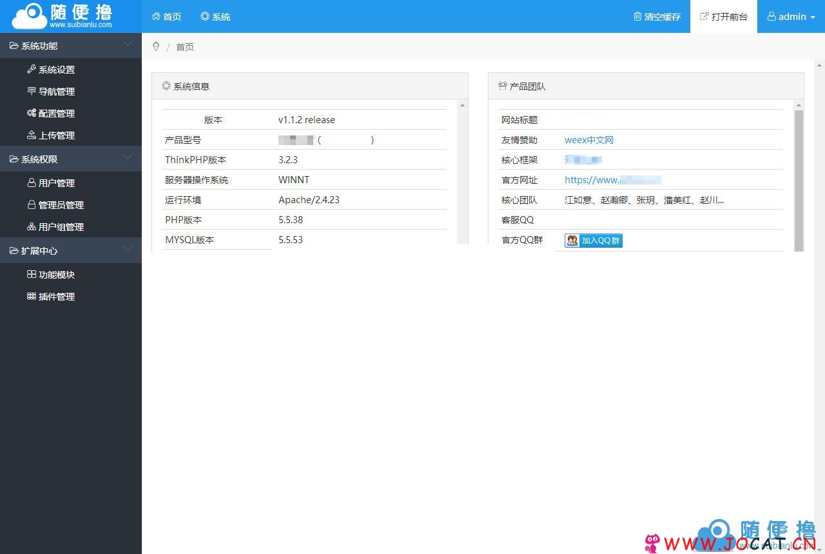Open the admin dropdown caret
825x554 pixels.
coord(812,17)
